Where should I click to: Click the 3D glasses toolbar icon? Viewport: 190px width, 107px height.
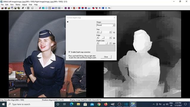pos(89,8)
